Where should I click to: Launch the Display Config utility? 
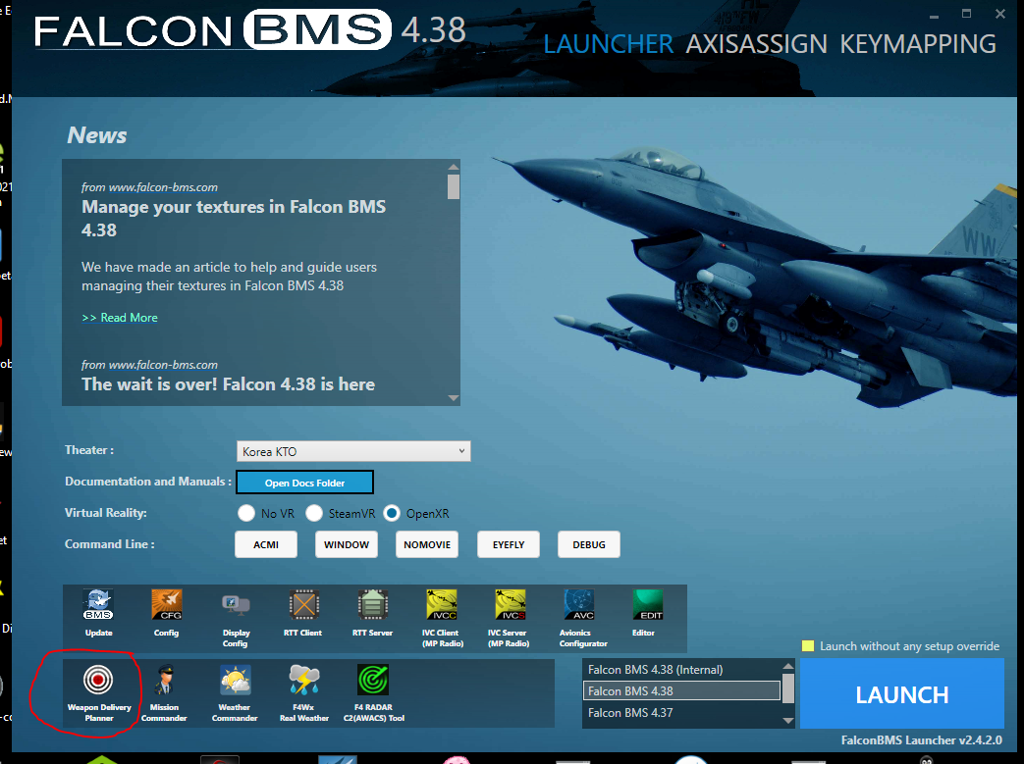pos(236,605)
